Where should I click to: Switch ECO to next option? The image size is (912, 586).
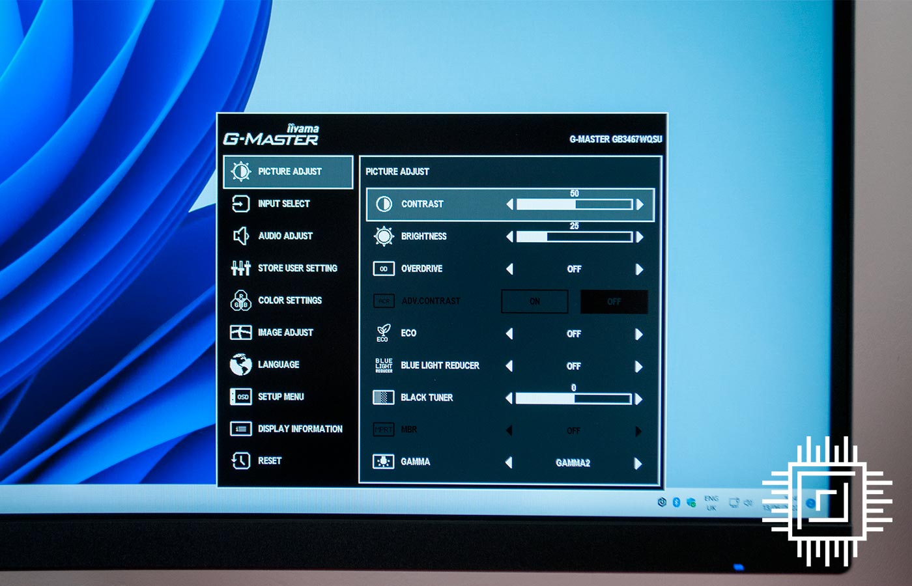[x=639, y=333]
